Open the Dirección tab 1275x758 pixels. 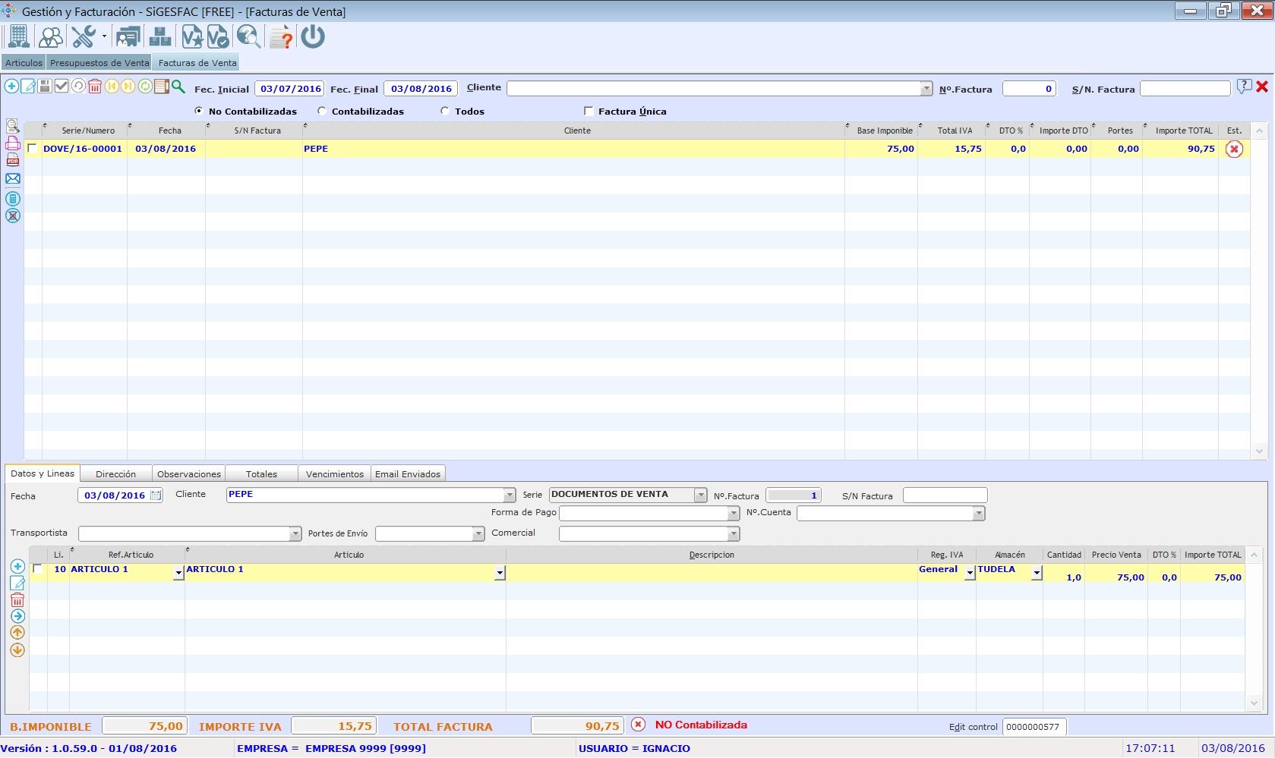[x=115, y=473]
